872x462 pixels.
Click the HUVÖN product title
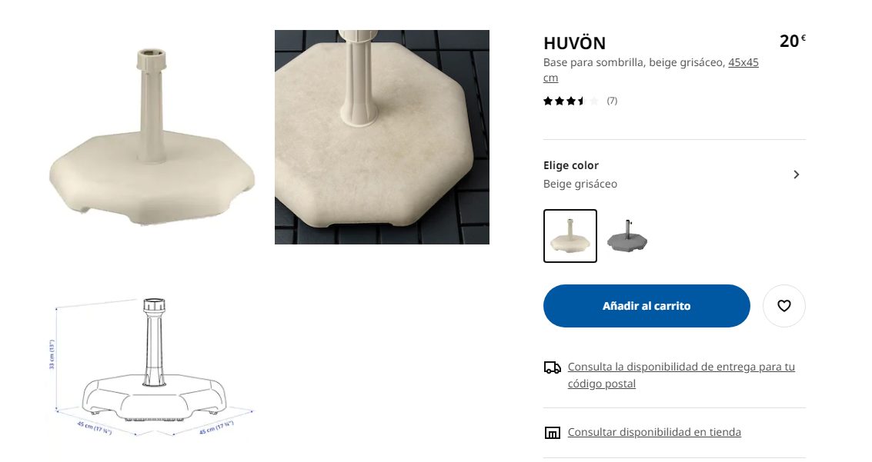point(574,43)
